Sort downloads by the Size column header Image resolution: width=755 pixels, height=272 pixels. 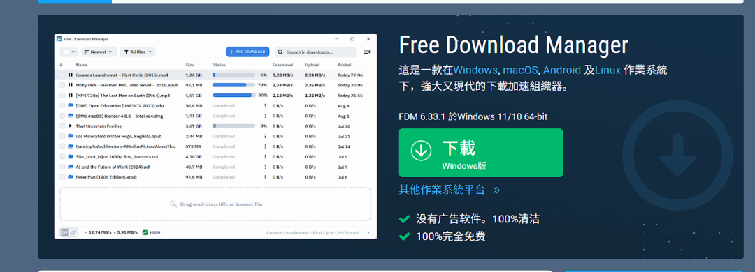point(189,65)
